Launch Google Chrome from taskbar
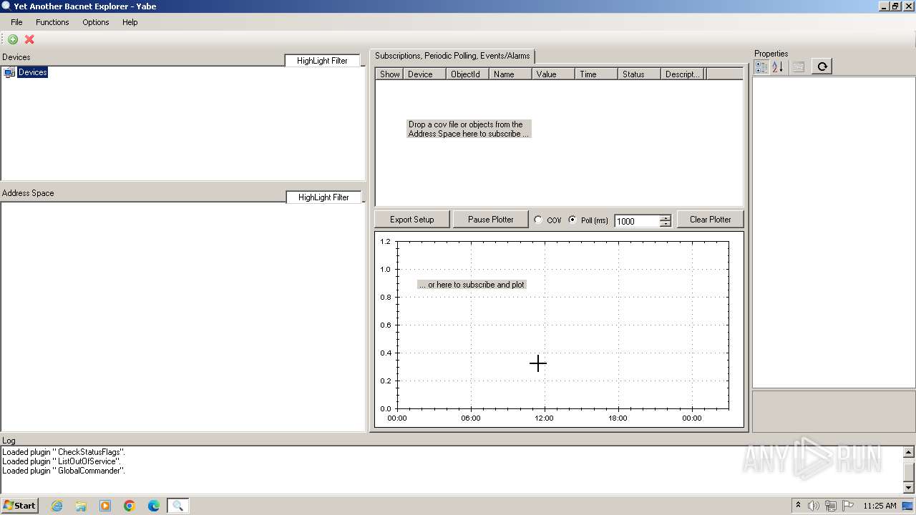 (x=130, y=506)
